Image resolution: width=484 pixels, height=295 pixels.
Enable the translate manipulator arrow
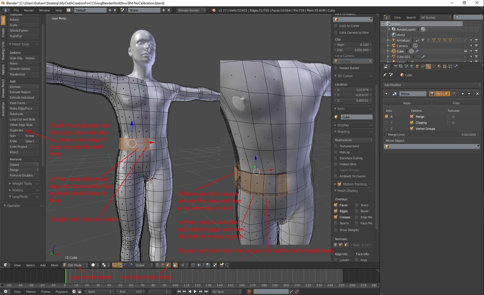coord(120,265)
